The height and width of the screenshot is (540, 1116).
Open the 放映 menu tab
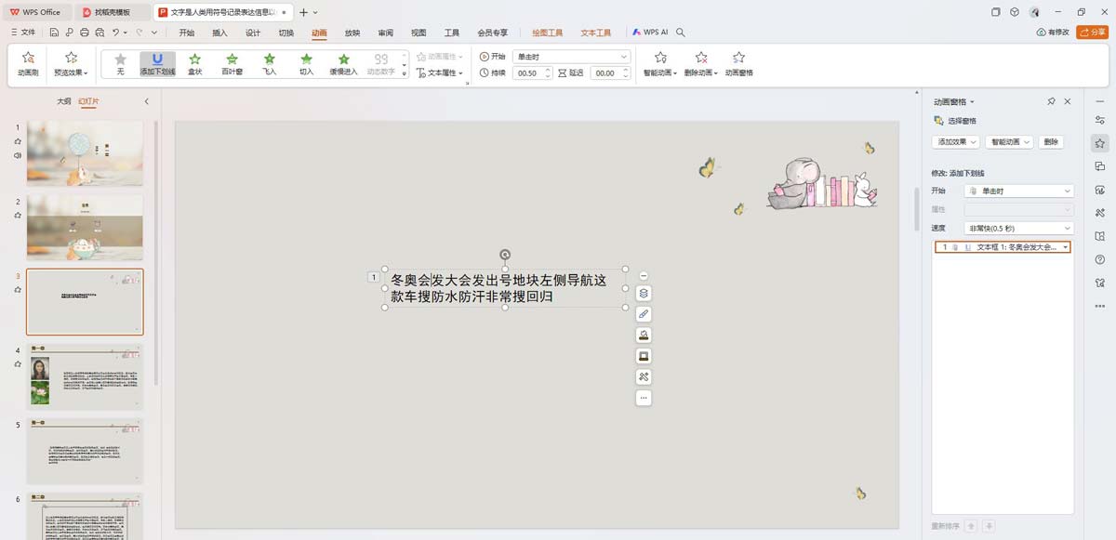[351, 32]
